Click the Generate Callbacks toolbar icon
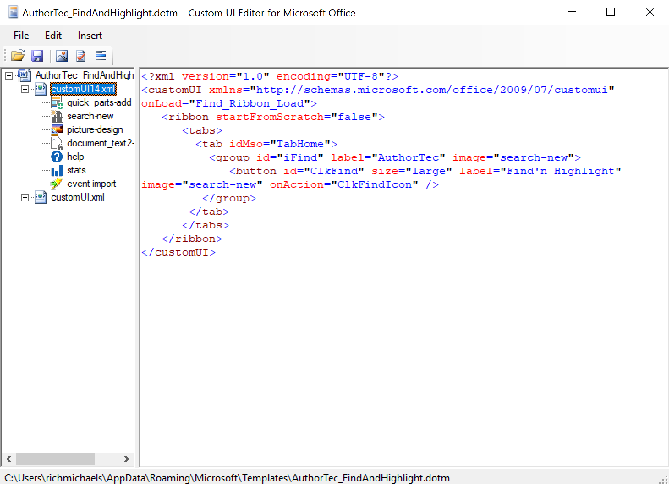Screen dimensions: 669x484 101,55
